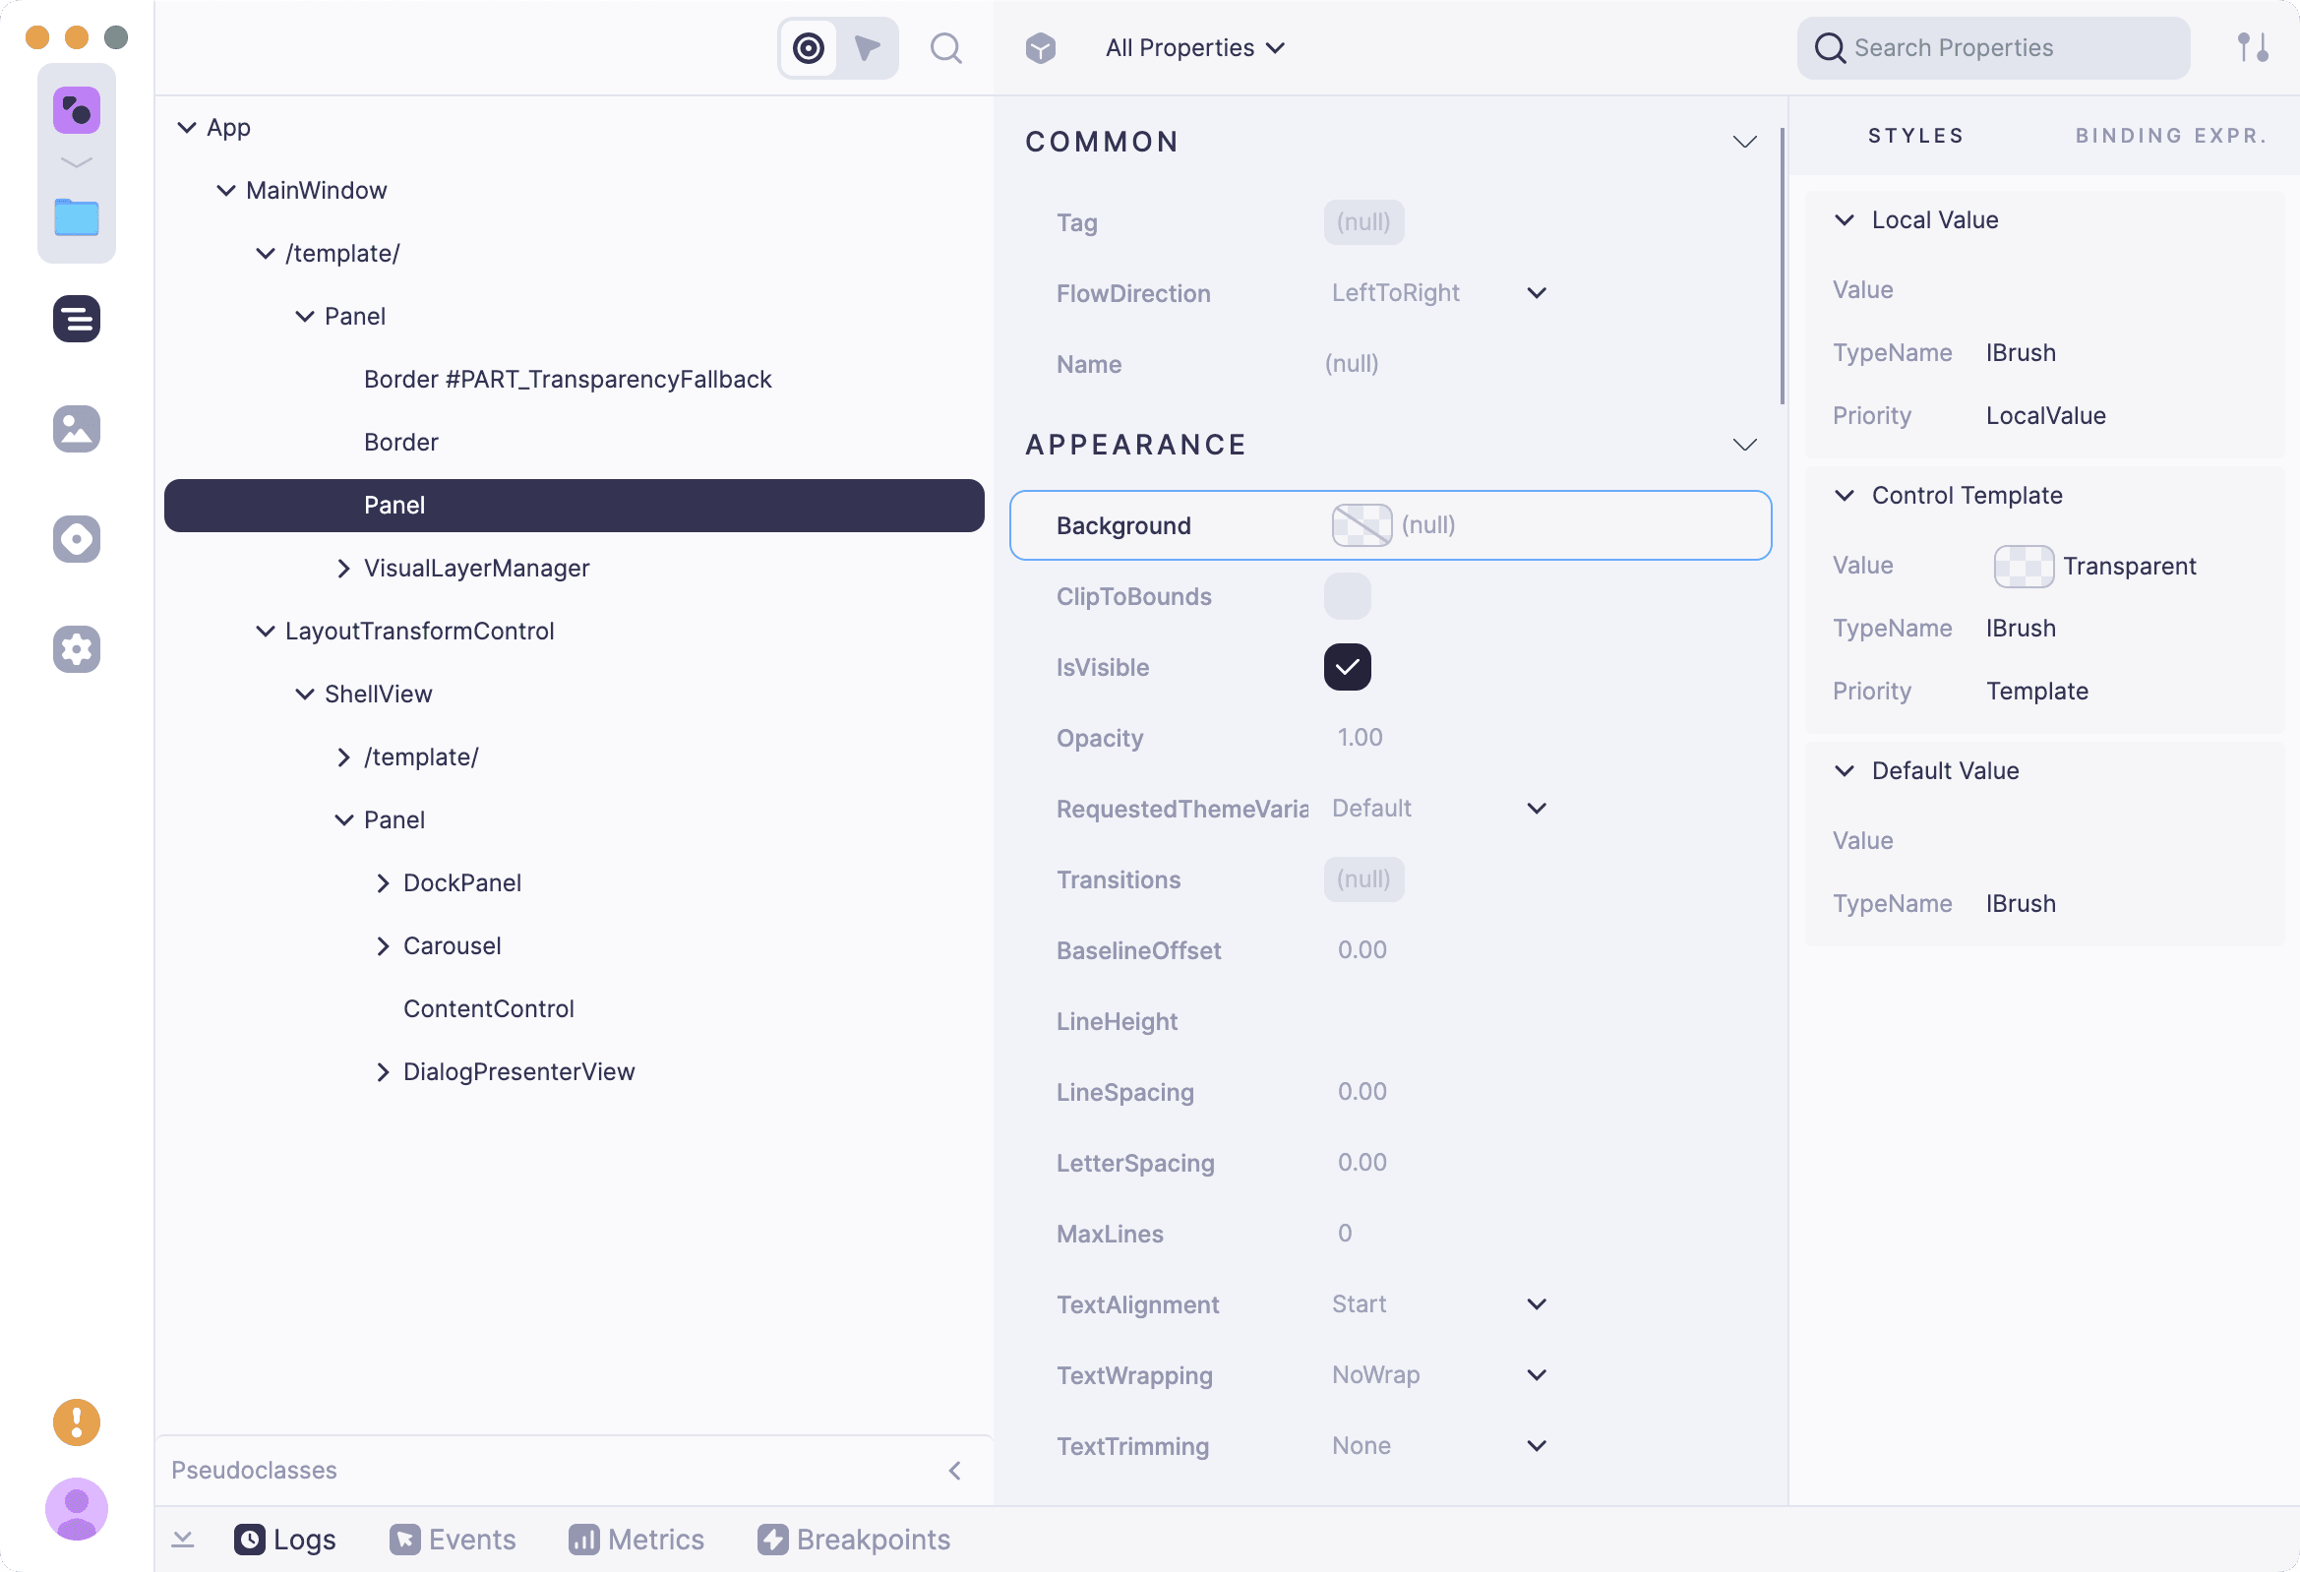Open the folder icon in sidebar

pos(76,216)
